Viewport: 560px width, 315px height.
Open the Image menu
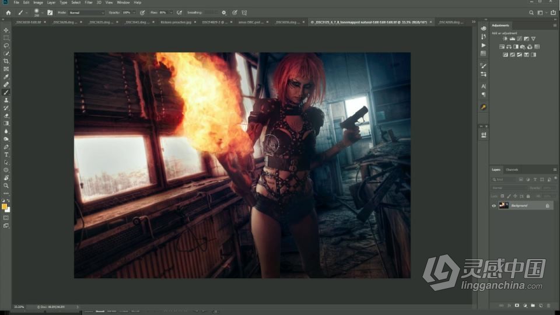point(38,2)
